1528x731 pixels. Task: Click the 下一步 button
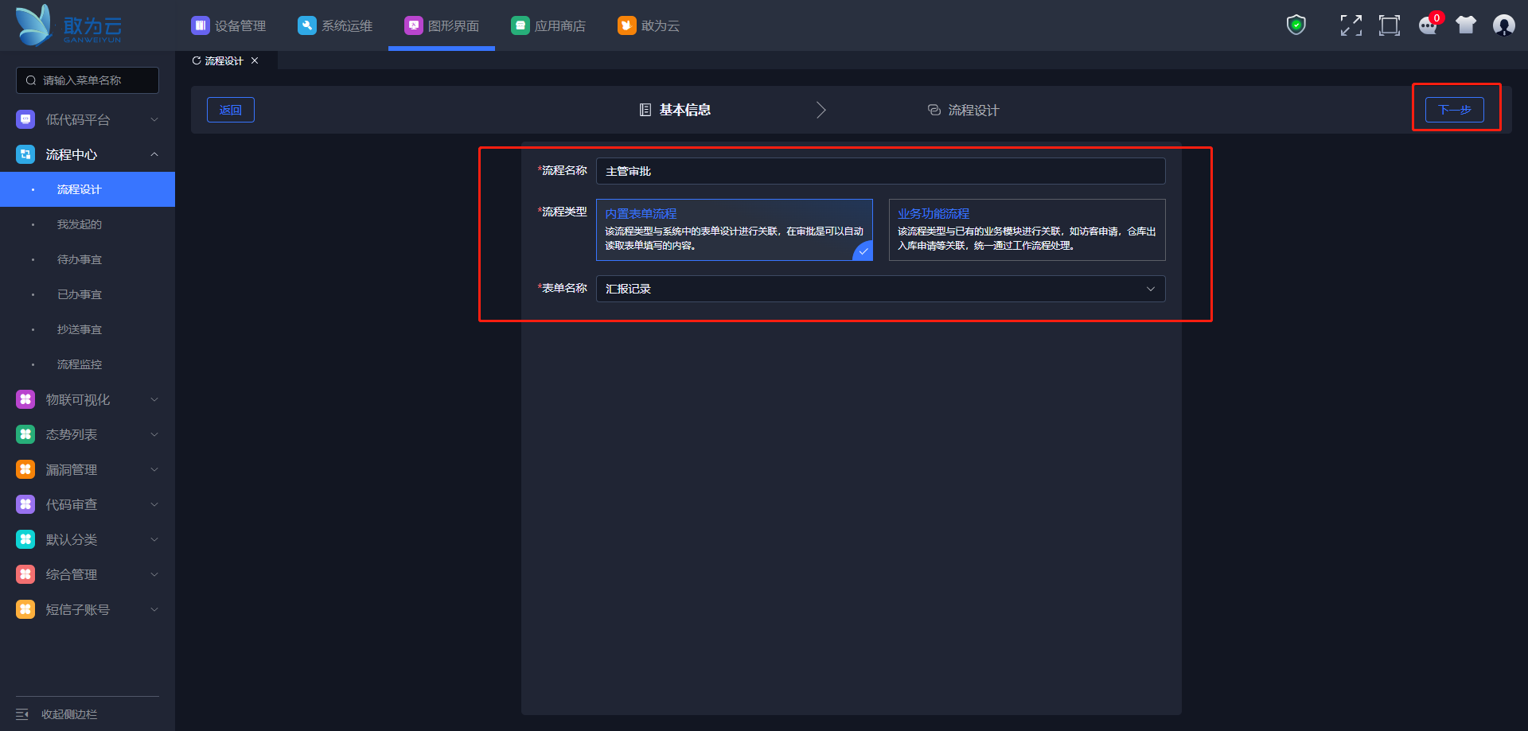(1455, 110)
